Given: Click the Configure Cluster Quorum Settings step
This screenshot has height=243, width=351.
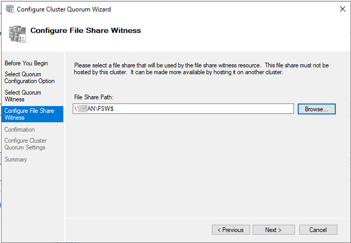Looking at the screenshot, I should click(26, 144).
